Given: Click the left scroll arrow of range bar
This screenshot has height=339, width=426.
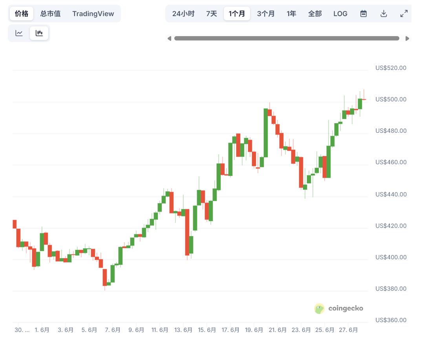Looking at the screenshot, I should click(x=169, y=38).
